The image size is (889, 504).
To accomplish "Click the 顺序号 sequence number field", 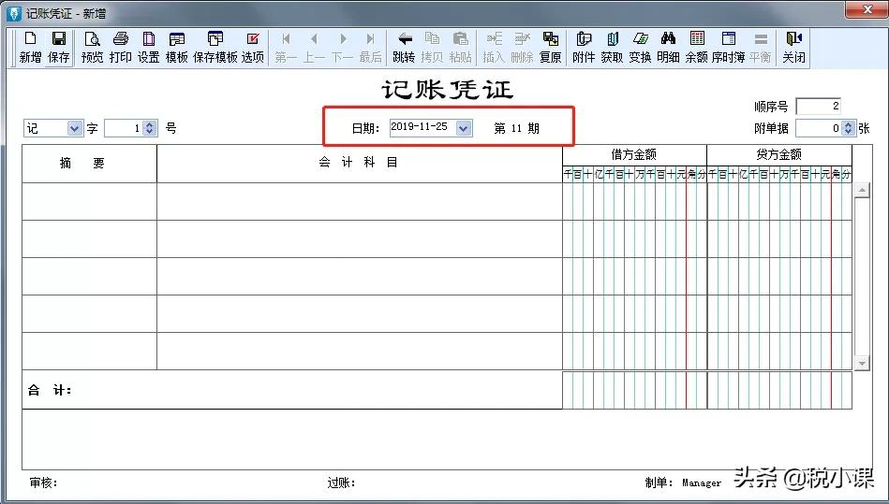I will pos(818,107).
